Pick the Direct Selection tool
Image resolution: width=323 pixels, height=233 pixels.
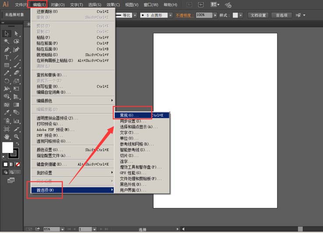tap(17, 33)
